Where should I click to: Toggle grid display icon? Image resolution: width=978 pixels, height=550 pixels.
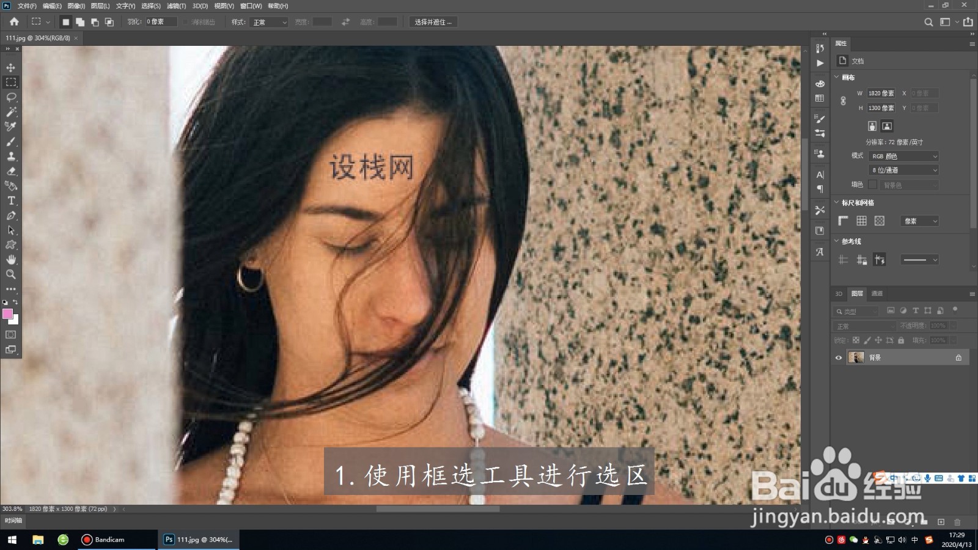[861, 221]
